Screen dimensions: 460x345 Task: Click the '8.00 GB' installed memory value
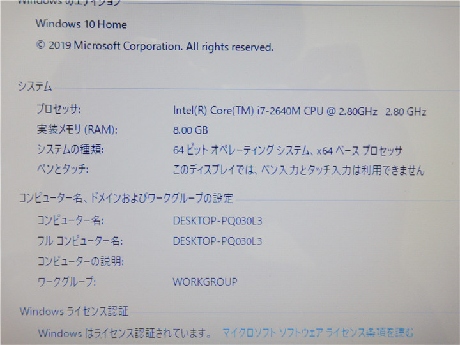(x=190, y=130)
